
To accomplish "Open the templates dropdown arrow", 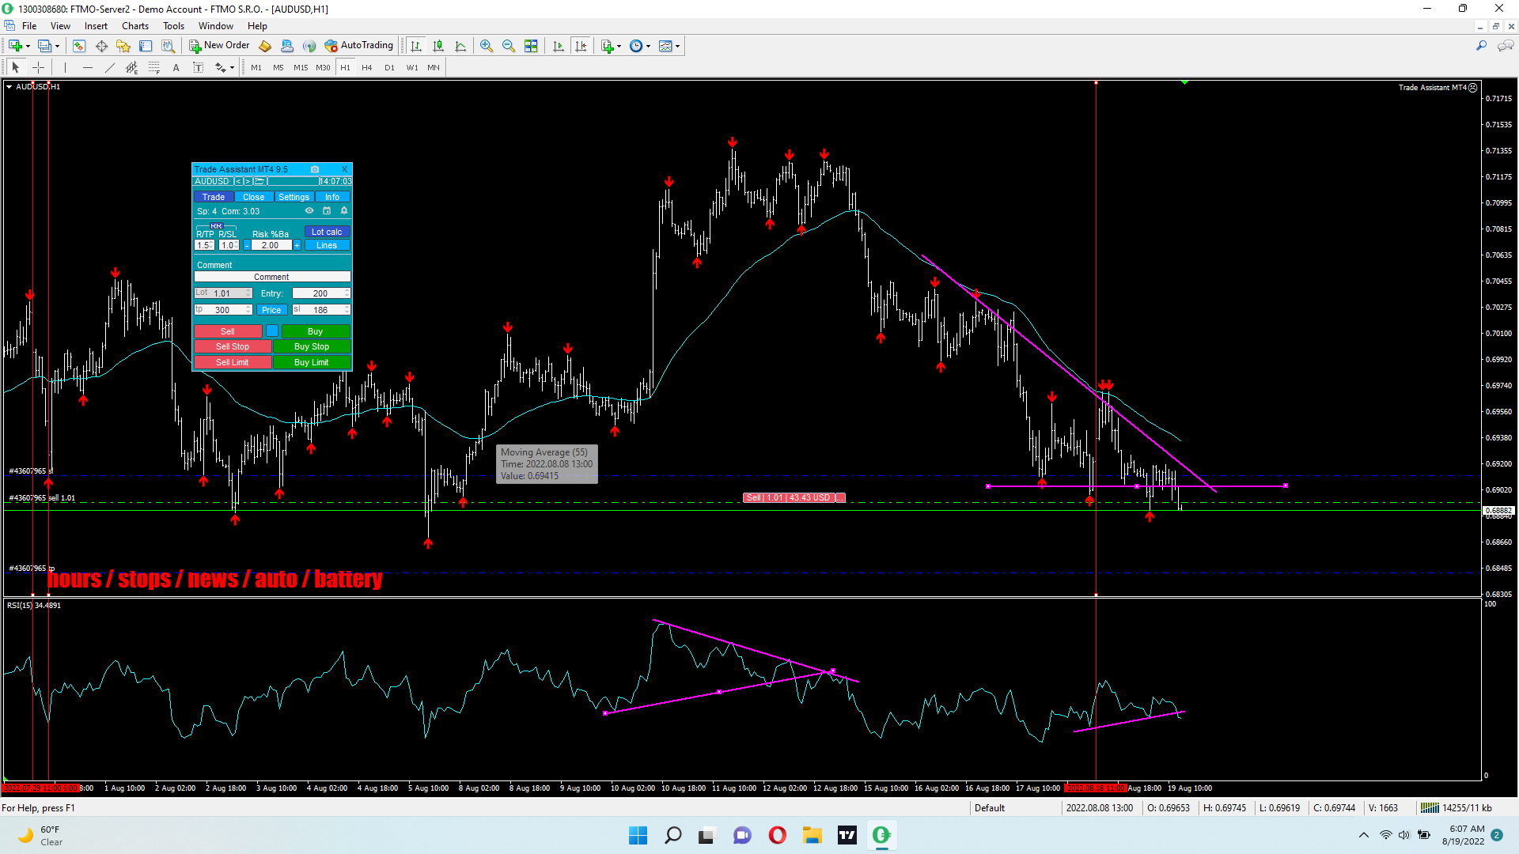I will pos(677,46).
